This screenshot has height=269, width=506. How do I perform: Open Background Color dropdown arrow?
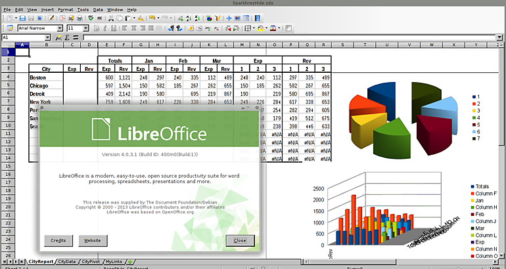pyautogui.click(x=267, y=28)
